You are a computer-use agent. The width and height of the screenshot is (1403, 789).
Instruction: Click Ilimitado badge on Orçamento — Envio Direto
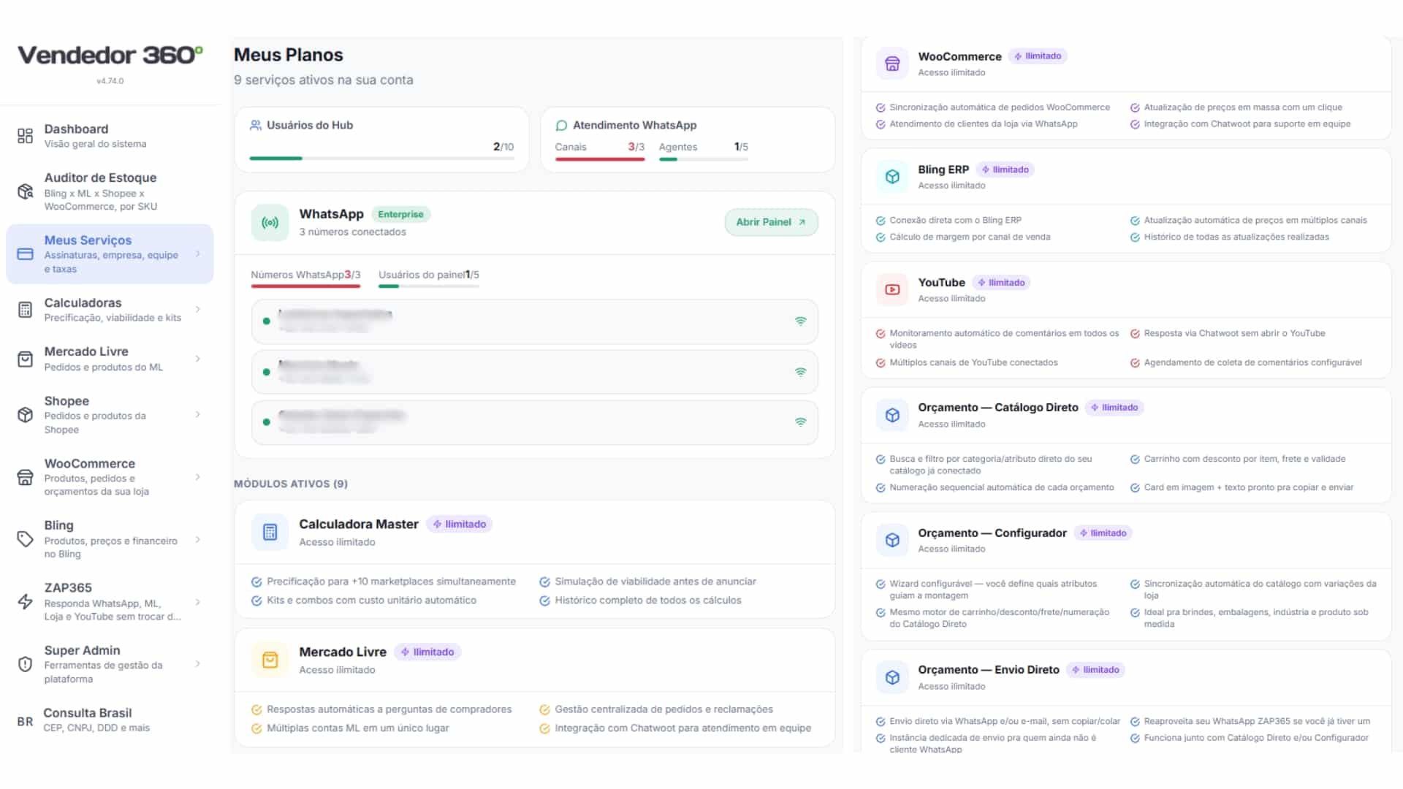(x=1095, y=670)
